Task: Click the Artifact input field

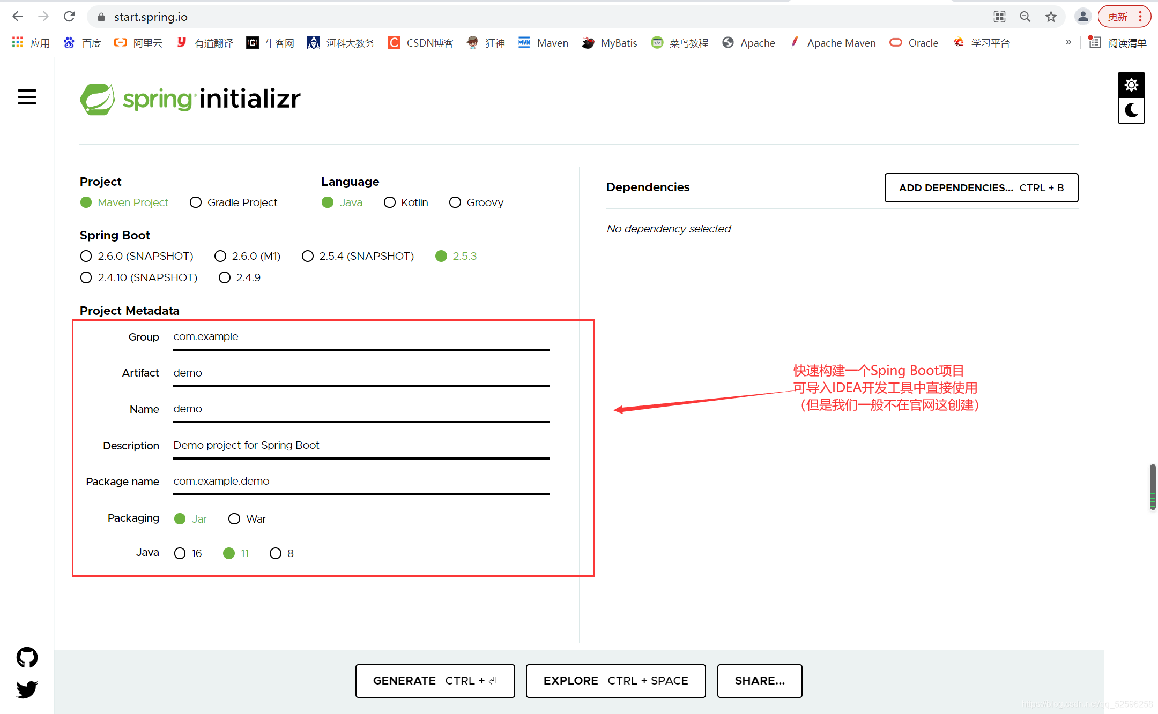Action: (x=361, y=373)
